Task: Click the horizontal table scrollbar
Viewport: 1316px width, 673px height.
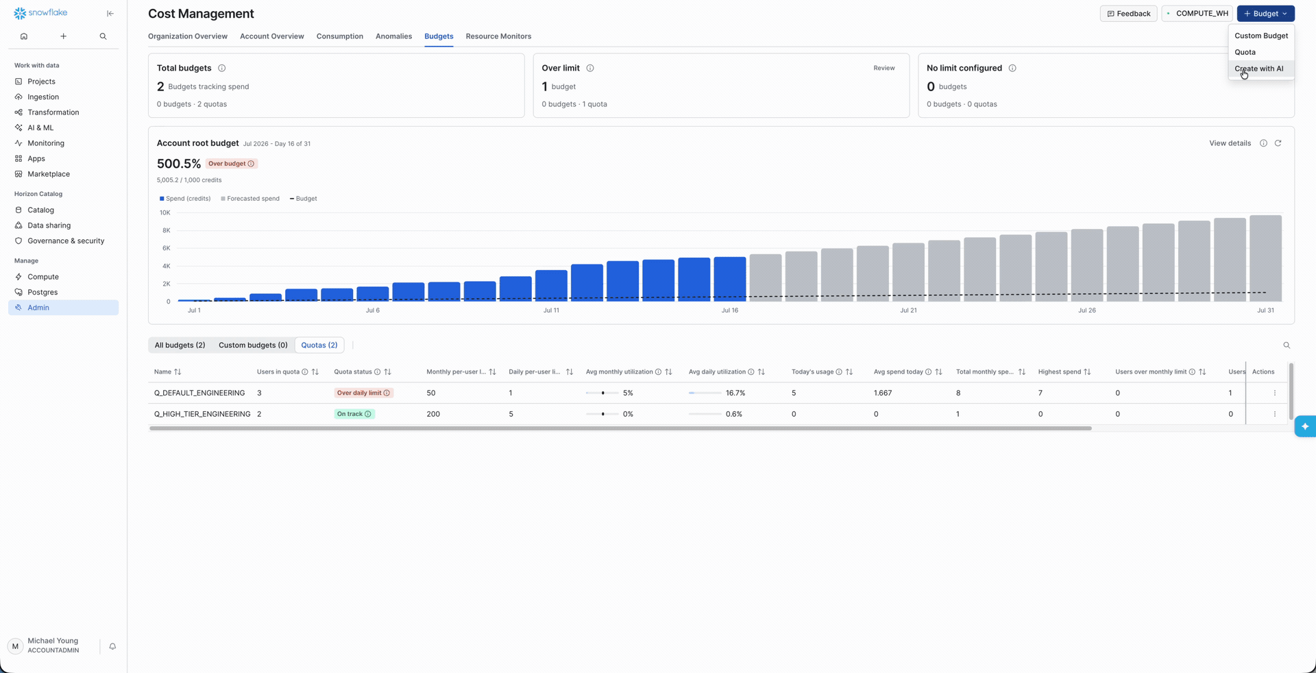Action: (x=620, y=428)
